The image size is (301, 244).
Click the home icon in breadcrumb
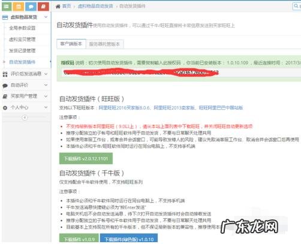tap(58, 7)
